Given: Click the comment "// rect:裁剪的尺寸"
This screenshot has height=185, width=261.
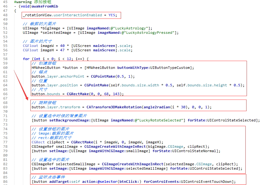Looking at the screenshot, I should pyautogui.click(x=51, y=138).
